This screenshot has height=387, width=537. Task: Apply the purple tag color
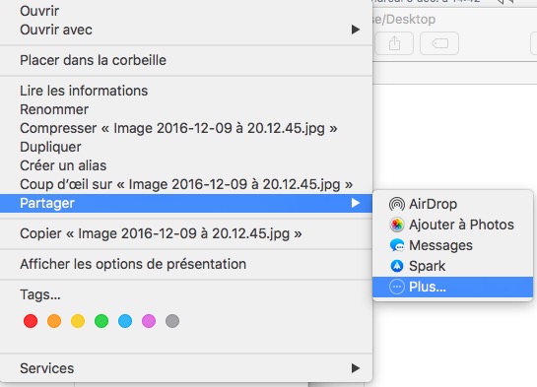149,321
